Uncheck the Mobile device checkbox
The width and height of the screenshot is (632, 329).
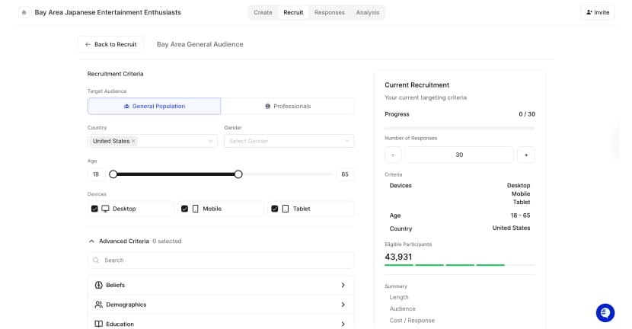click(x=184, y=209)
